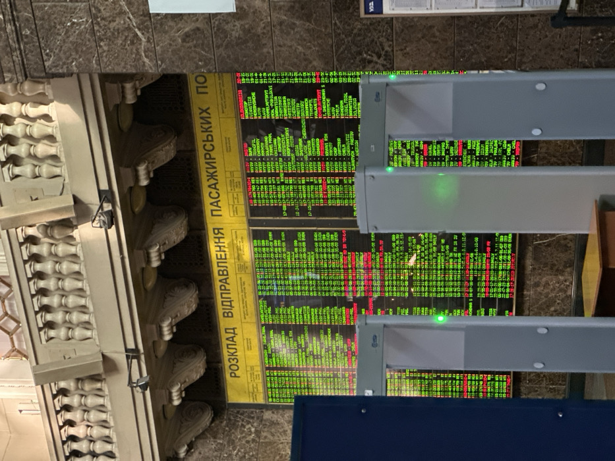
Task: Click the green LED beside the blue panel
Action: [440, 319]
